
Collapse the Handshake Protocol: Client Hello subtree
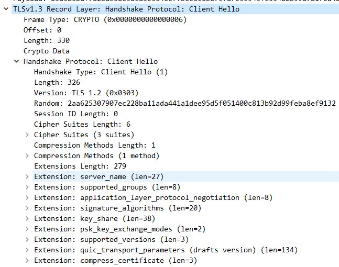pos(16,61)
